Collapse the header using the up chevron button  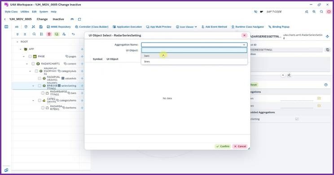(283, 75)
